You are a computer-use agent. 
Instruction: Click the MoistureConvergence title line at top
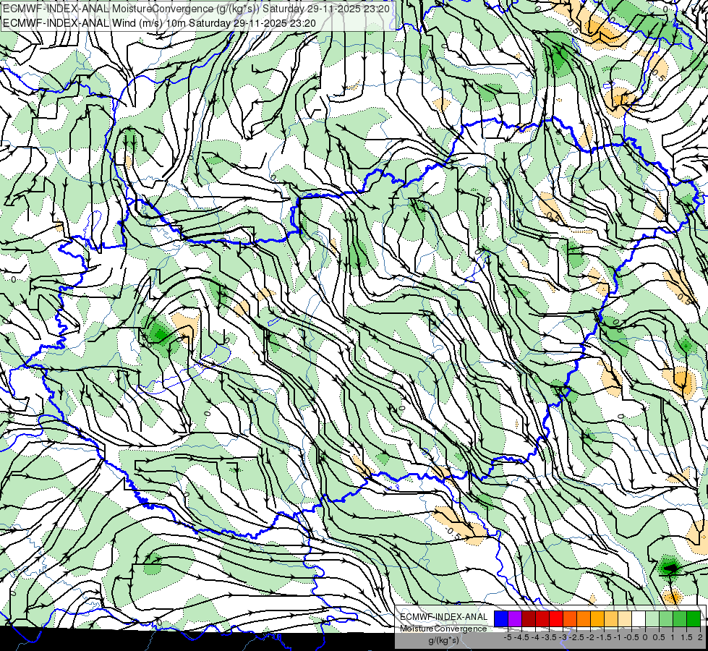pyautogui.click(x=196, y=9)
